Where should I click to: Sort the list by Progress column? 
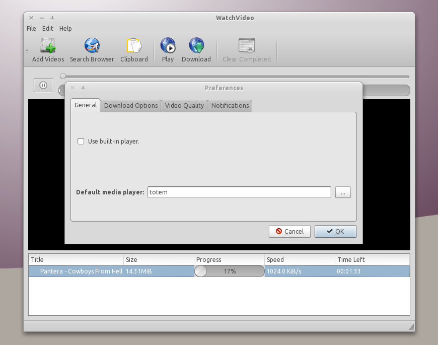(x=230, y=259)
